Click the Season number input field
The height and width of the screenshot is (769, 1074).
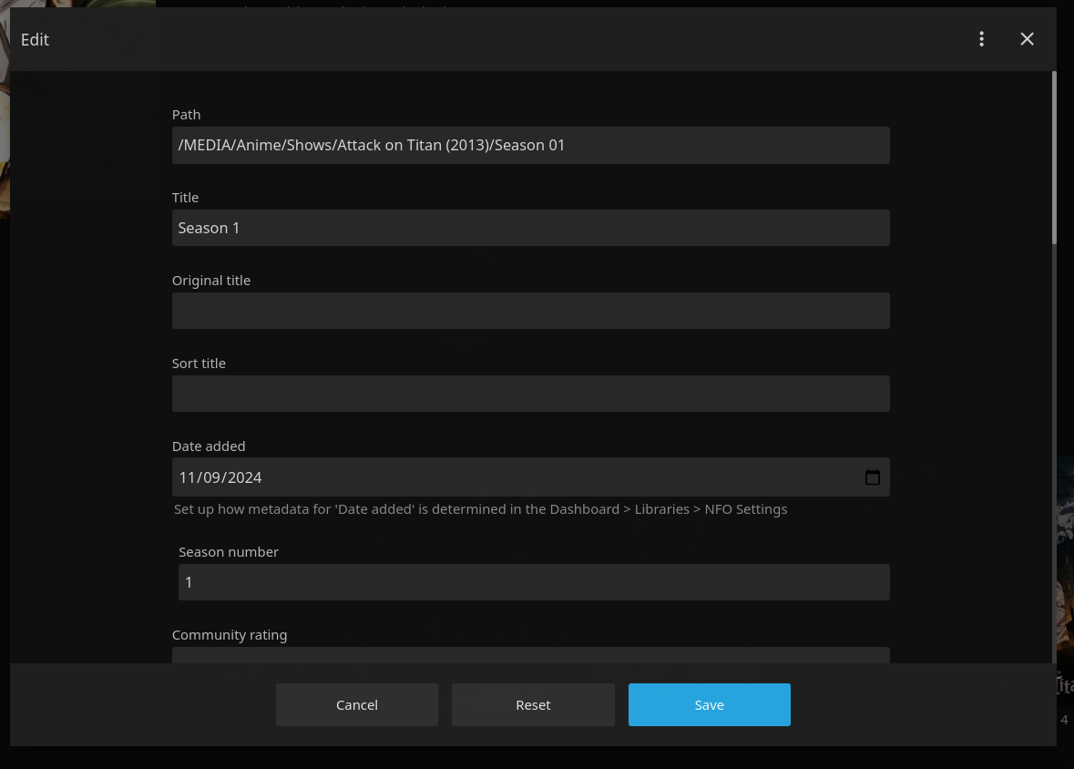coord(533,582)
